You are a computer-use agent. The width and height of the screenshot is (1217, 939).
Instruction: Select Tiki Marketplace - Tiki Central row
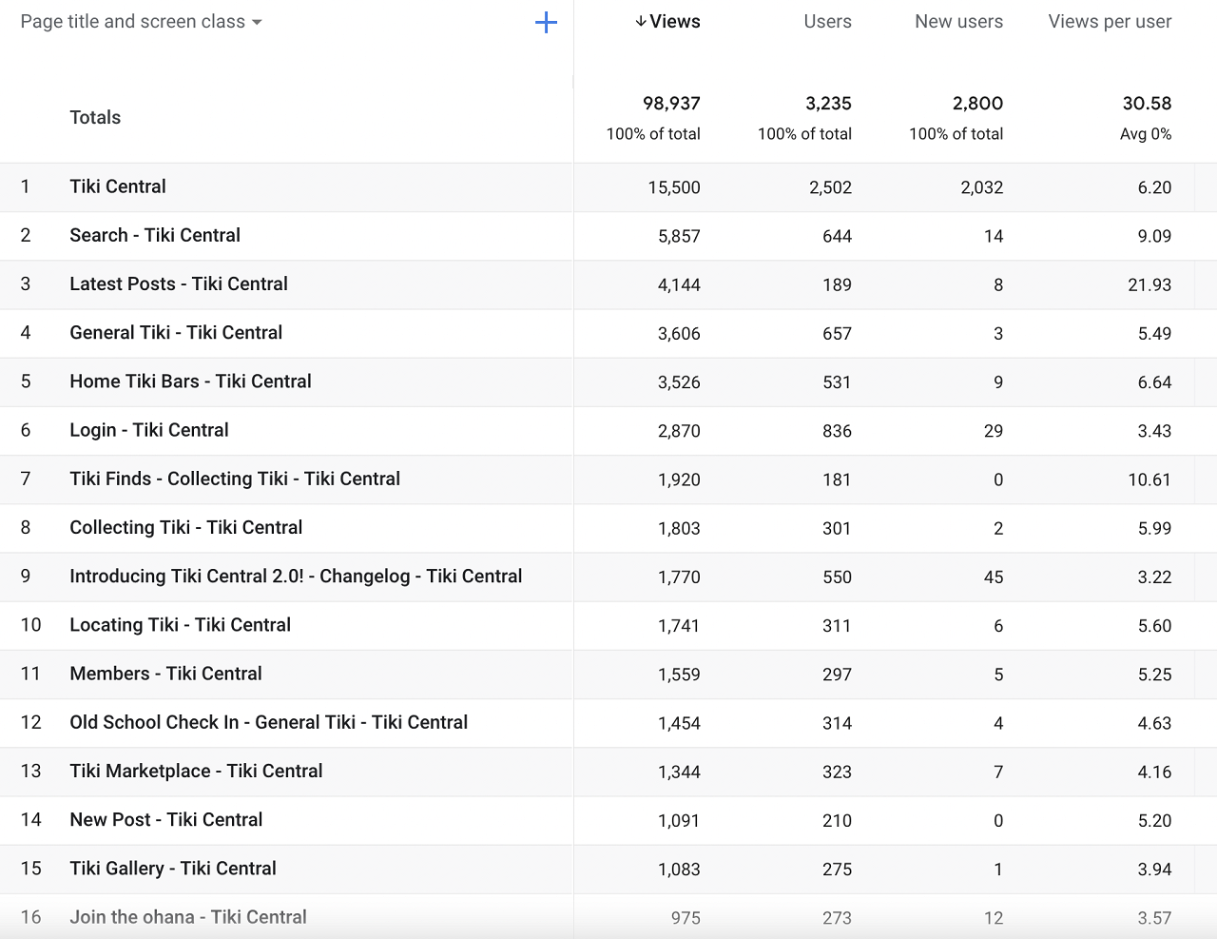pyautogui.click(x=196, y=771)
